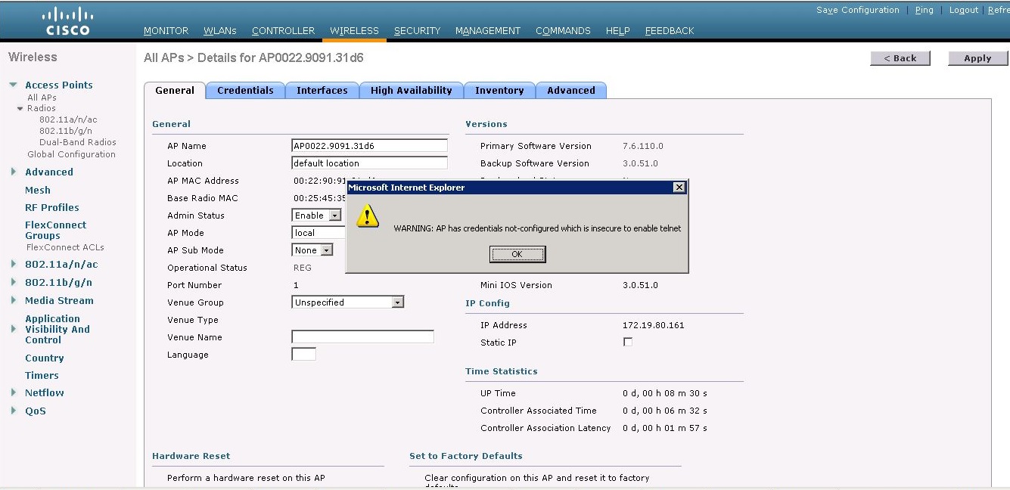The height and width of the screenshot is (490, 1010).
Task: Toggle the Static IP checkbox
Action: [x=627, y=342]
